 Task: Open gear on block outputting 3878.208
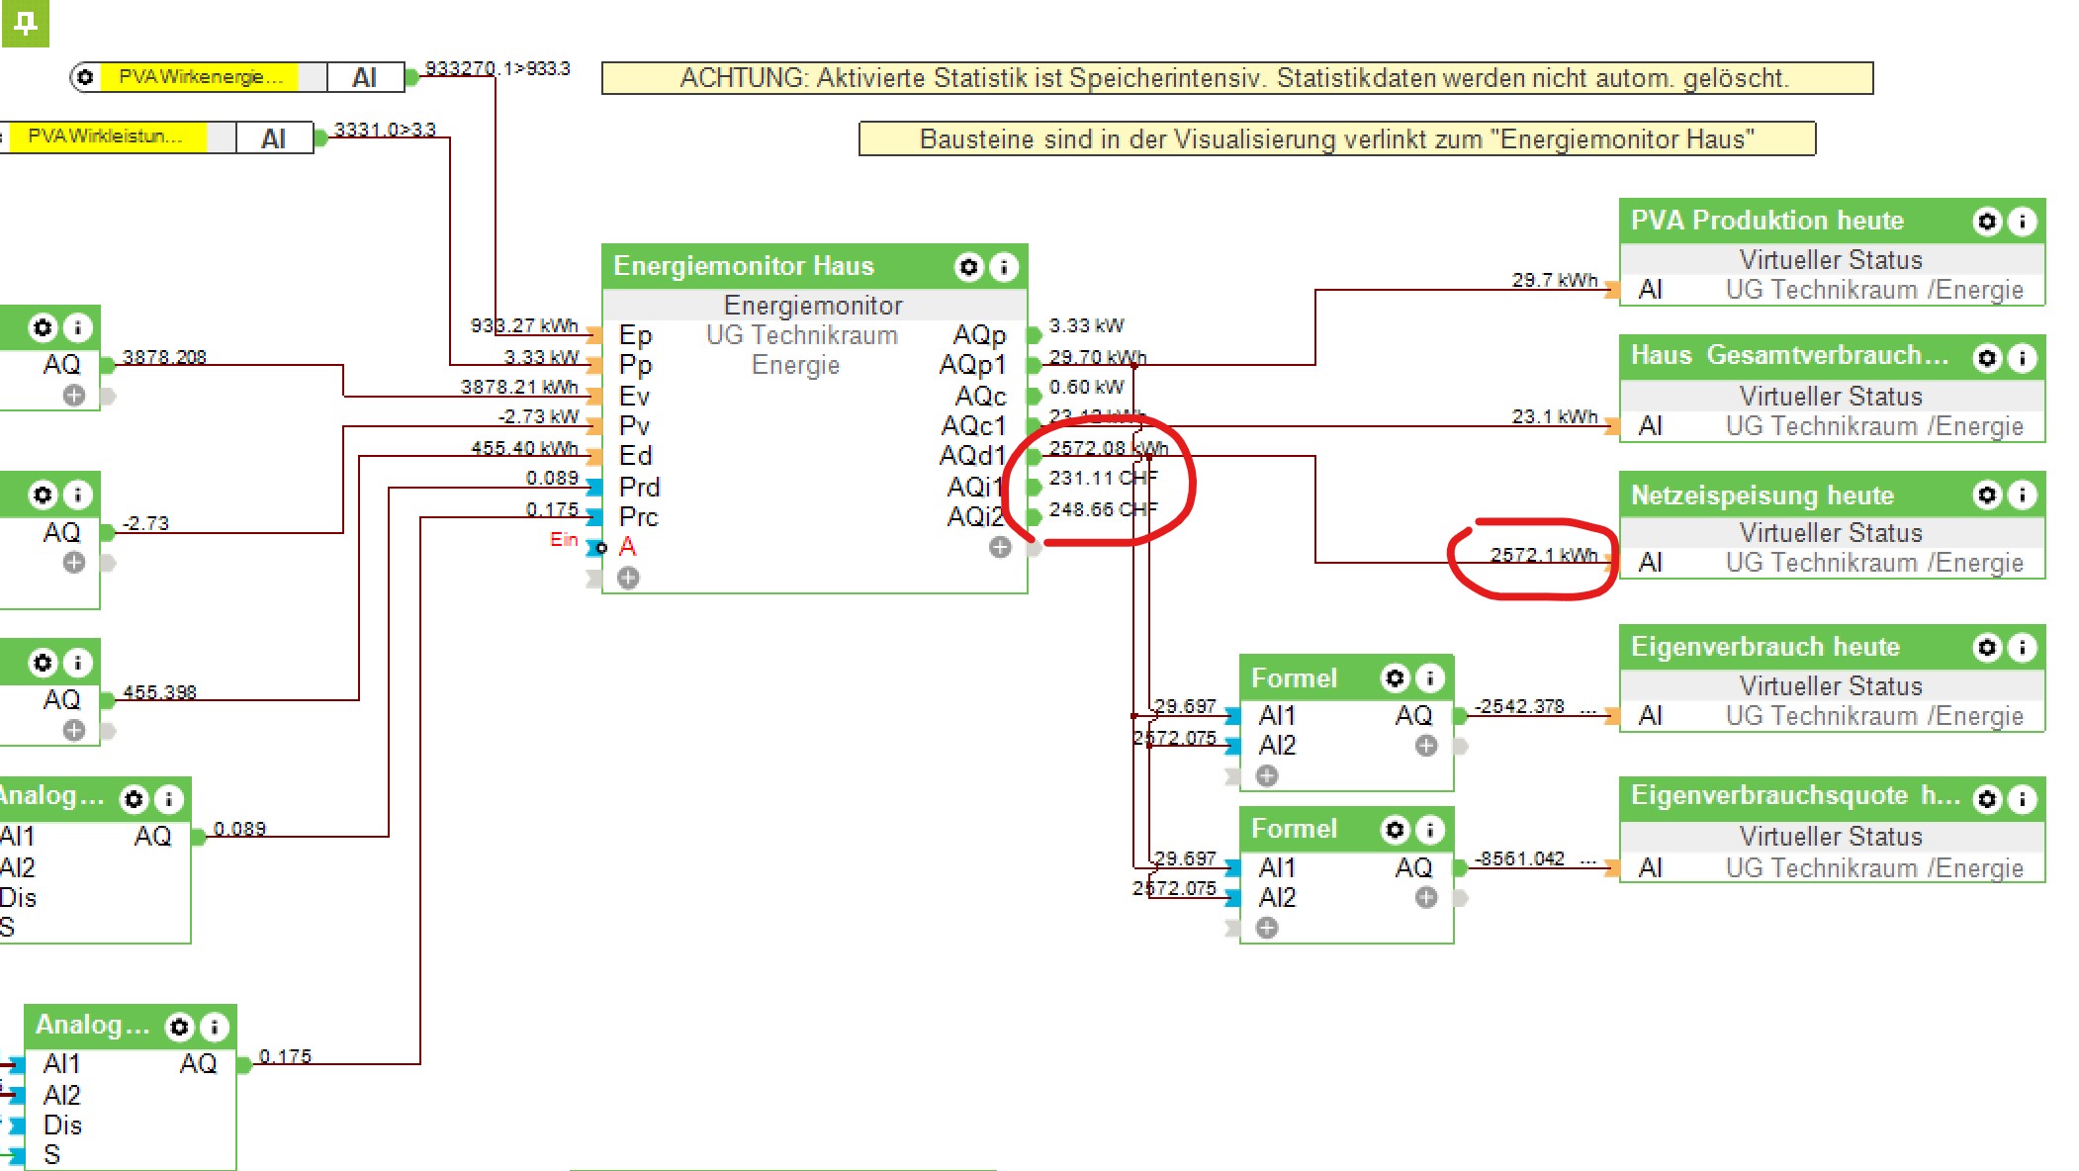click(x=43, y=327)
